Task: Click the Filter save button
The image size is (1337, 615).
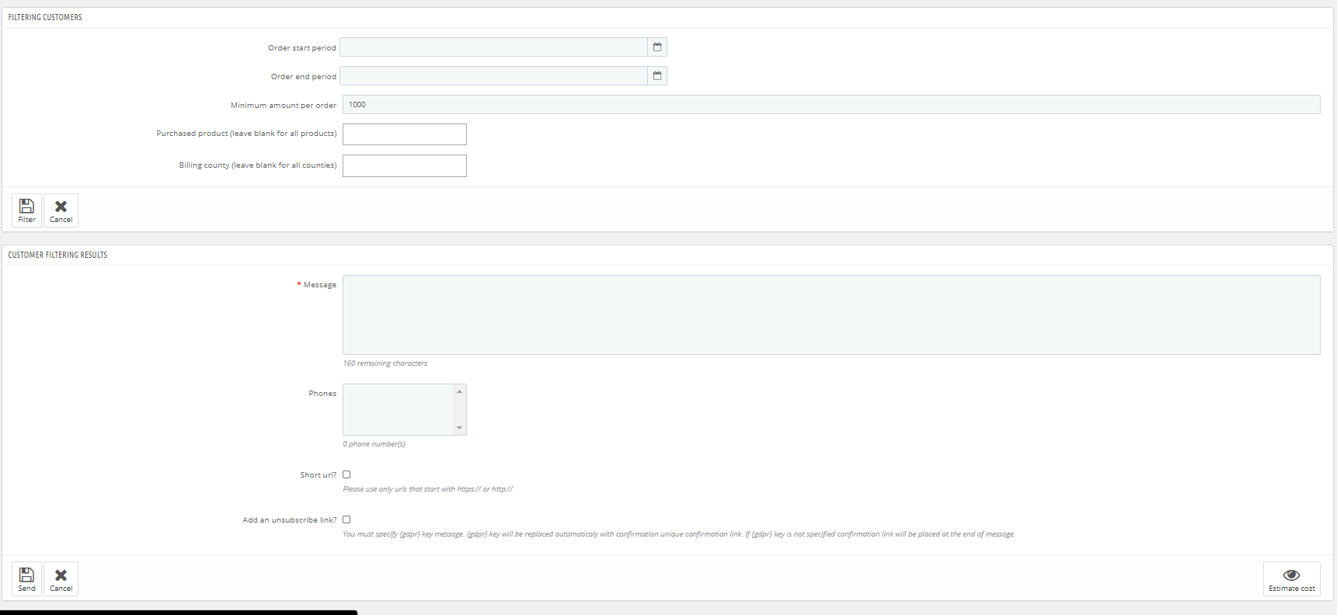Action: point(26,210)
